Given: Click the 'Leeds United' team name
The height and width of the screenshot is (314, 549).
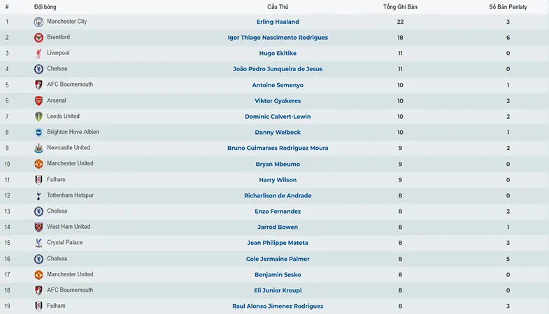Looking at the screenshot, I should pos(63,116).
